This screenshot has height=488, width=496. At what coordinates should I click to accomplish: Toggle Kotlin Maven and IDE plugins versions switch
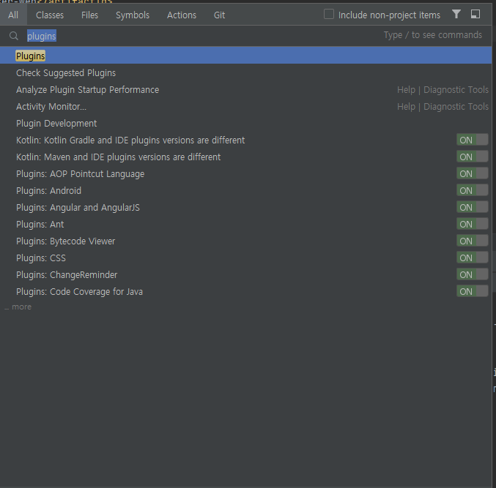(x=472, y=157)
